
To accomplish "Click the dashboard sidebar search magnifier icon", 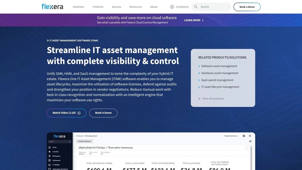I will 70,142.
